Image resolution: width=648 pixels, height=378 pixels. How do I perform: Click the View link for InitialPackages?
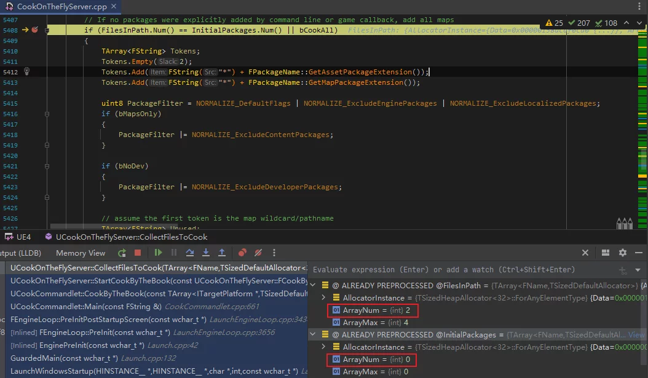click(x=636, y=335)
